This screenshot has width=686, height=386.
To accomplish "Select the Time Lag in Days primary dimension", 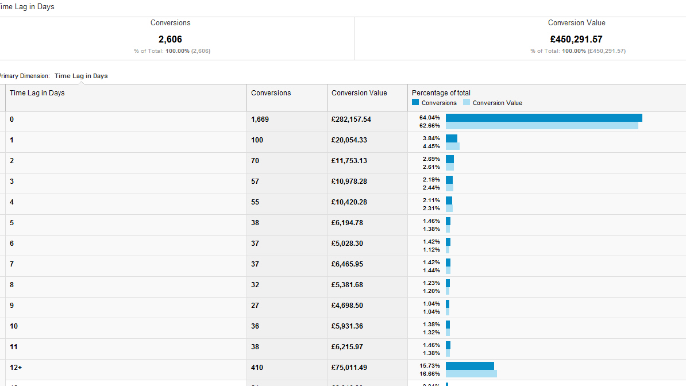I will [x=81, y=76].
